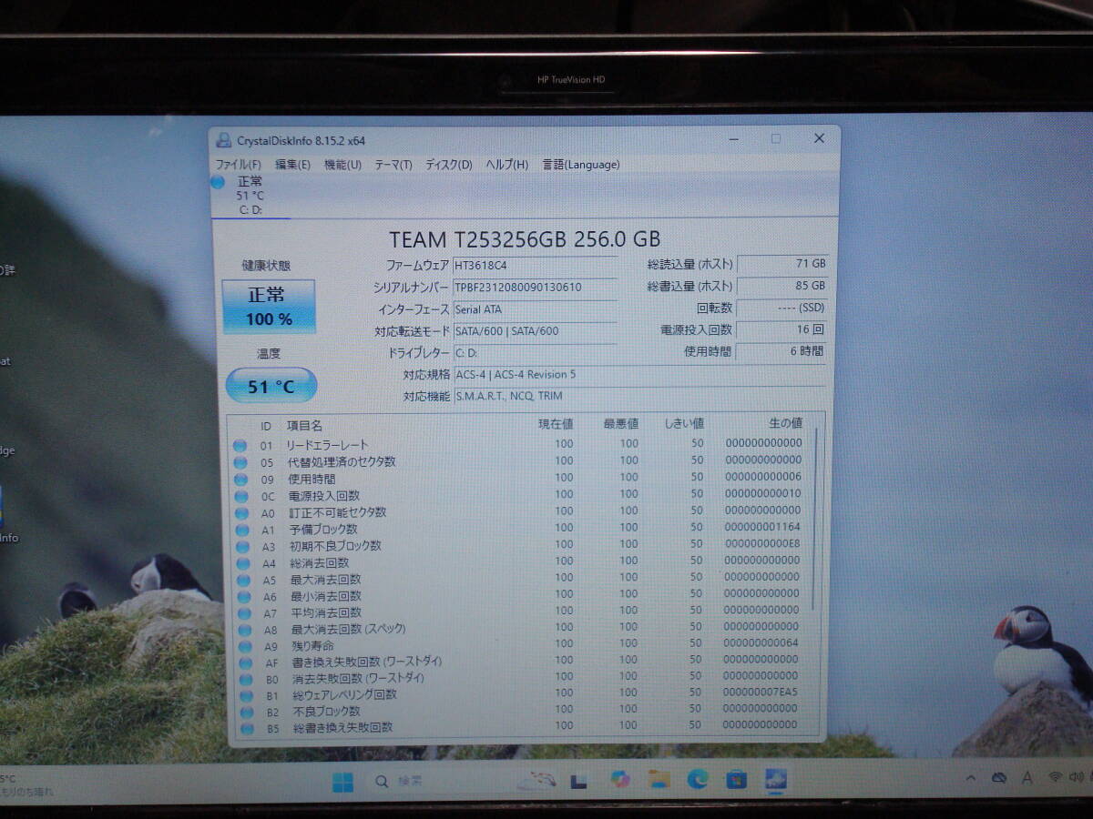Click the OneDrive cloud tray icon
The width and height of the screenshot is (1093, 819).
[999, 778]
